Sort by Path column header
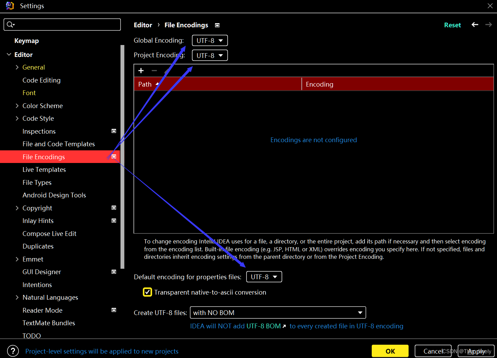497x358 pixels. (218, 84)
